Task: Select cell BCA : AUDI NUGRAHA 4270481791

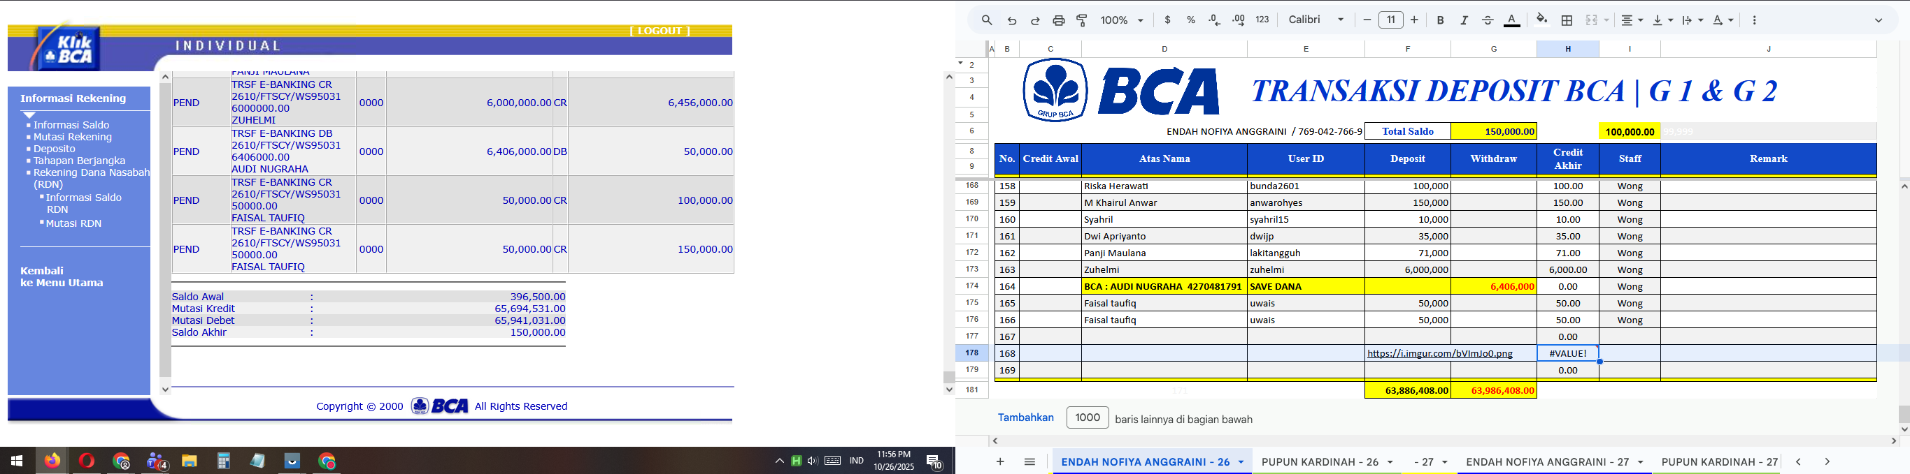Action: (x=1164, y=287)
